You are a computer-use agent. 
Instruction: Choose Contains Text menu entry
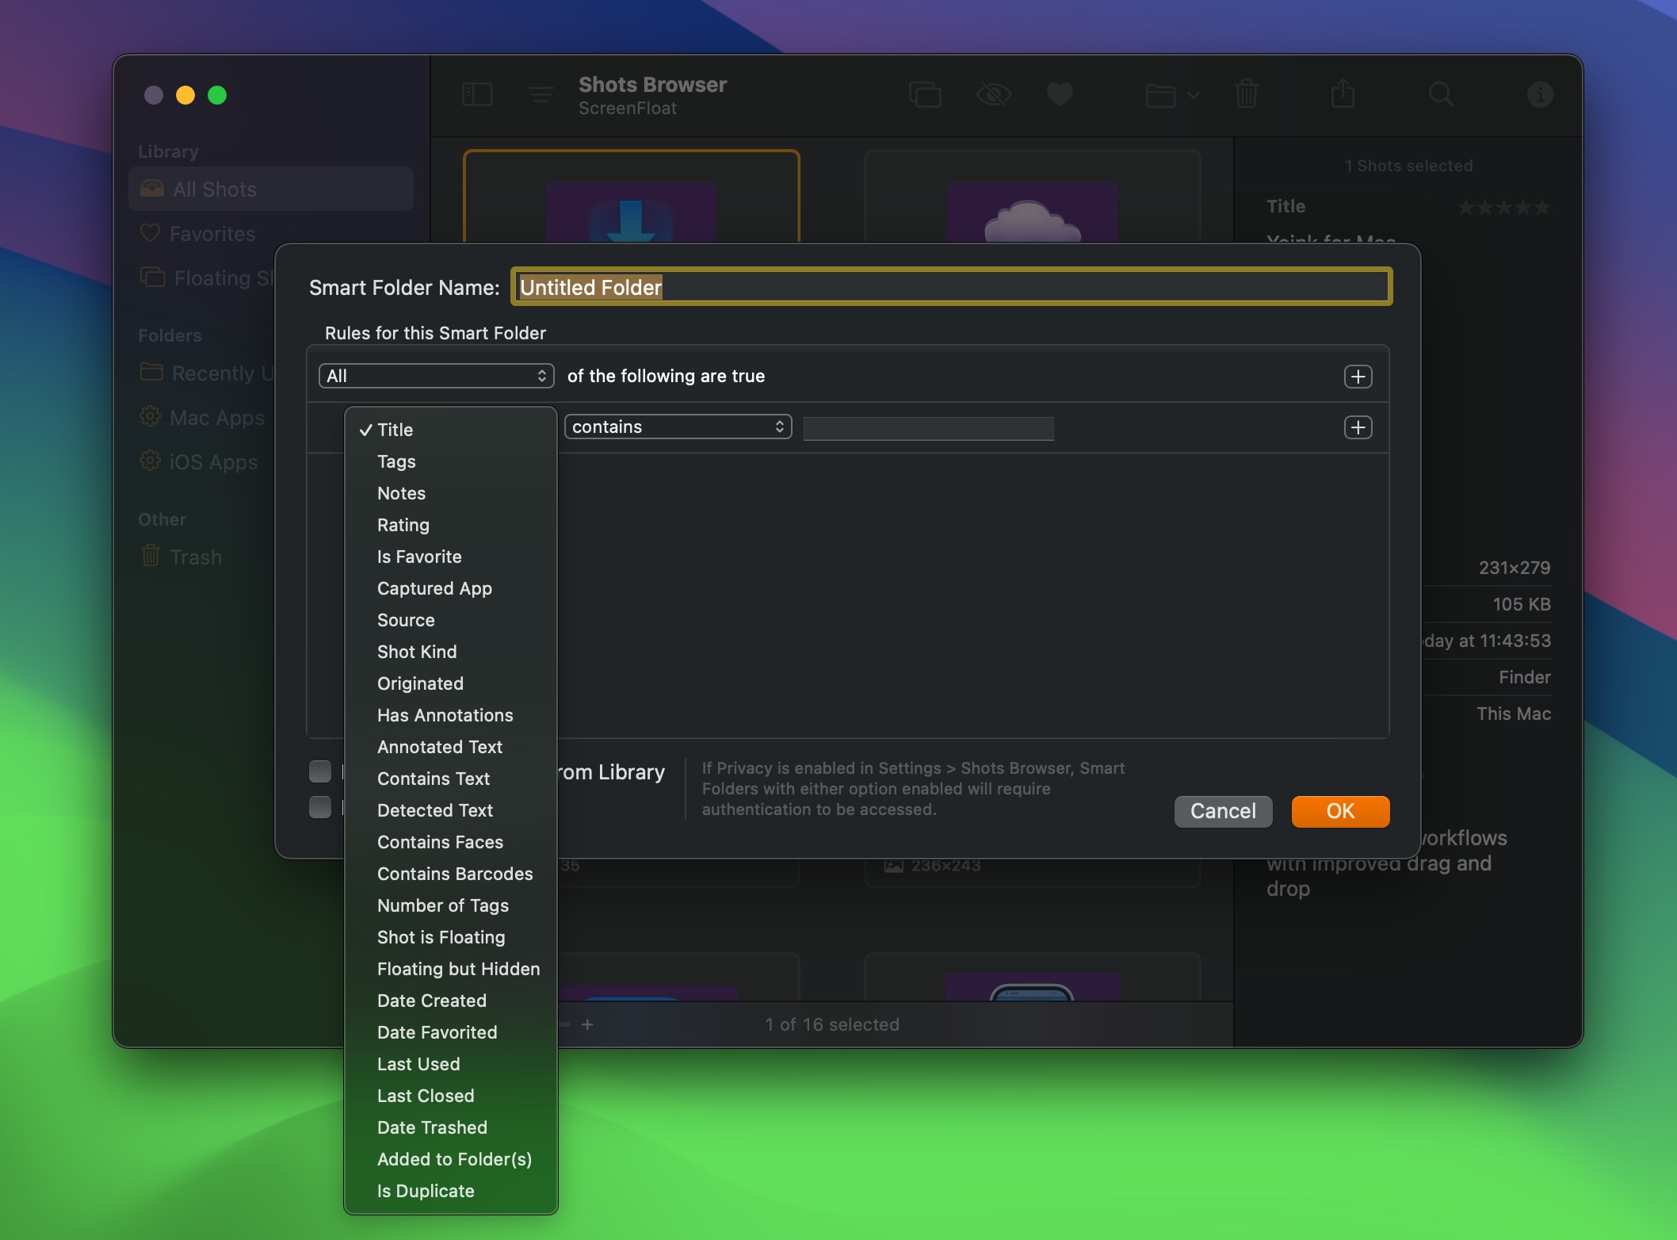451,779
